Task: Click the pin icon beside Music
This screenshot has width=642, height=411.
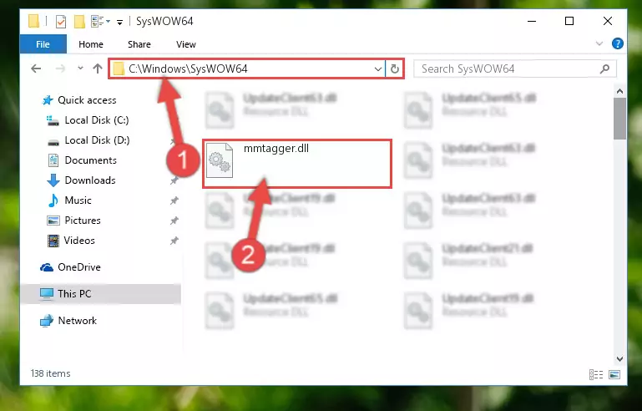Action: [174, 200]
